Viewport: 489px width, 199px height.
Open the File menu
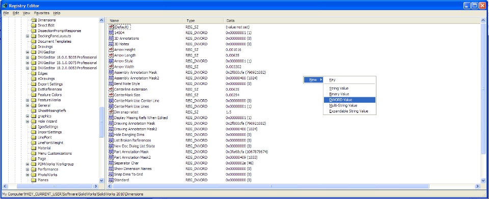(x=6, y=13)
